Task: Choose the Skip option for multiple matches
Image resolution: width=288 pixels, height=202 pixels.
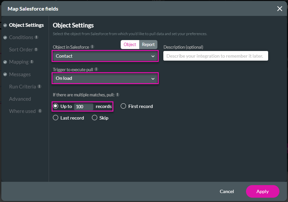Action: 94,118
